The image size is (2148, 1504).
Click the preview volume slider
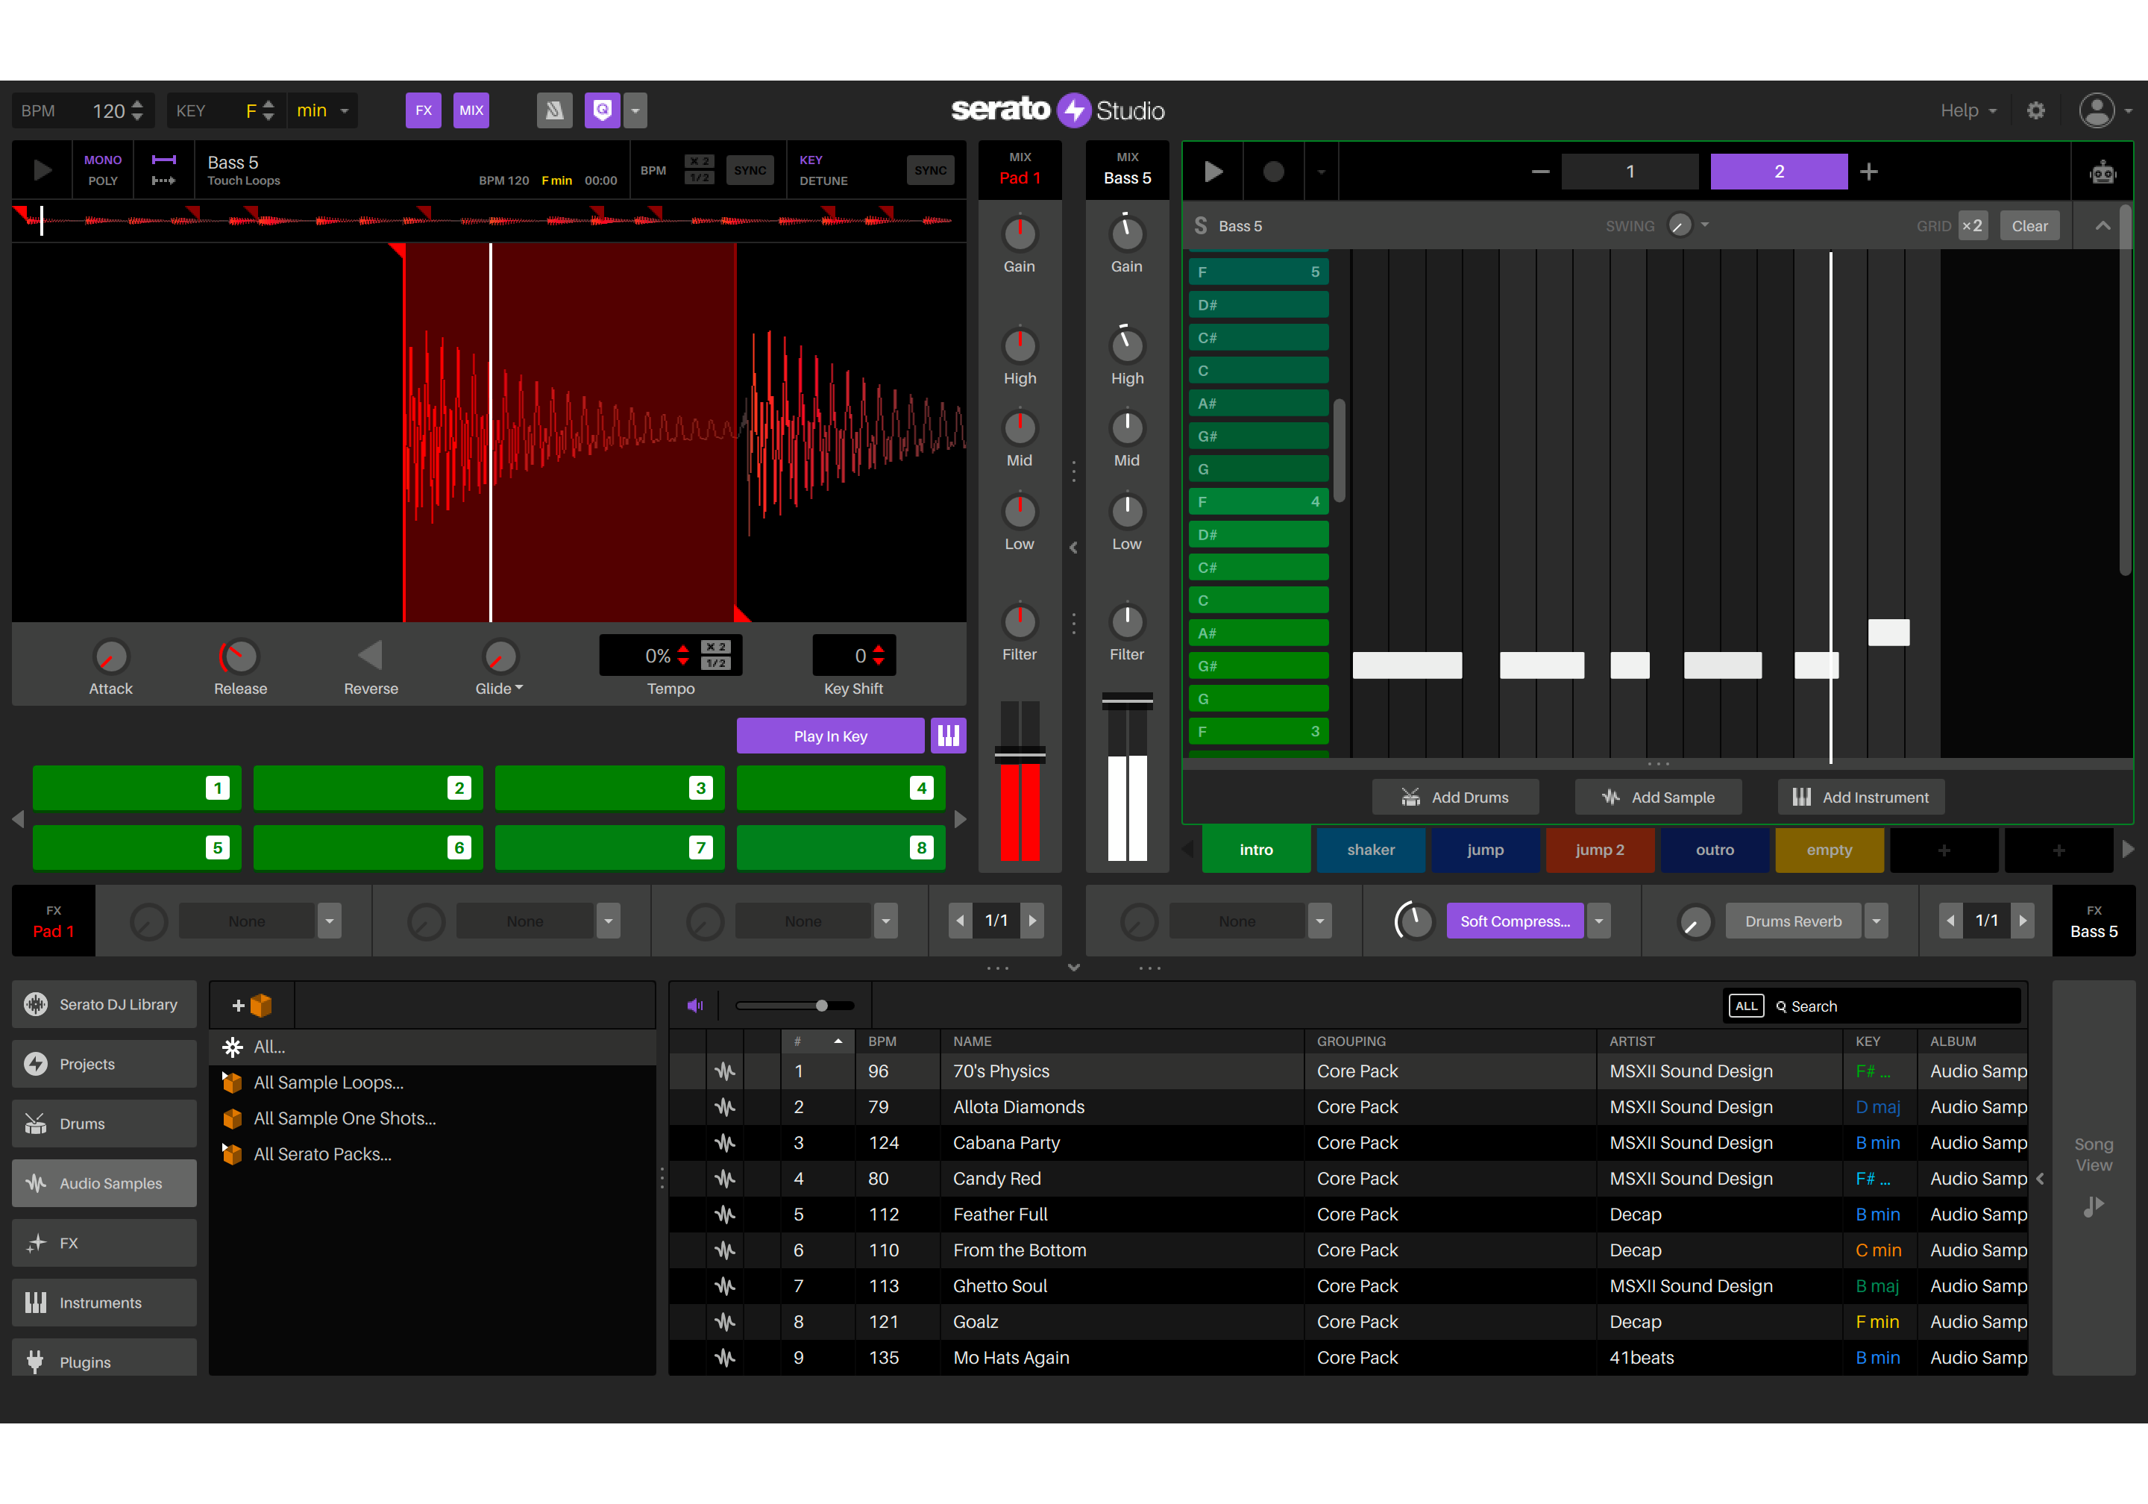pyautogui.click(x=795, y=1005)
